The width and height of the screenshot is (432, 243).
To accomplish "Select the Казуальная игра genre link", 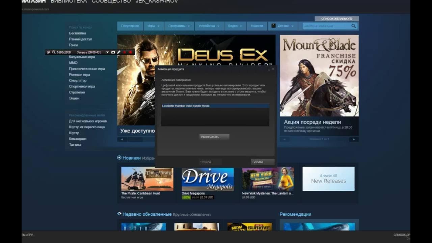I will pos(82,57).
